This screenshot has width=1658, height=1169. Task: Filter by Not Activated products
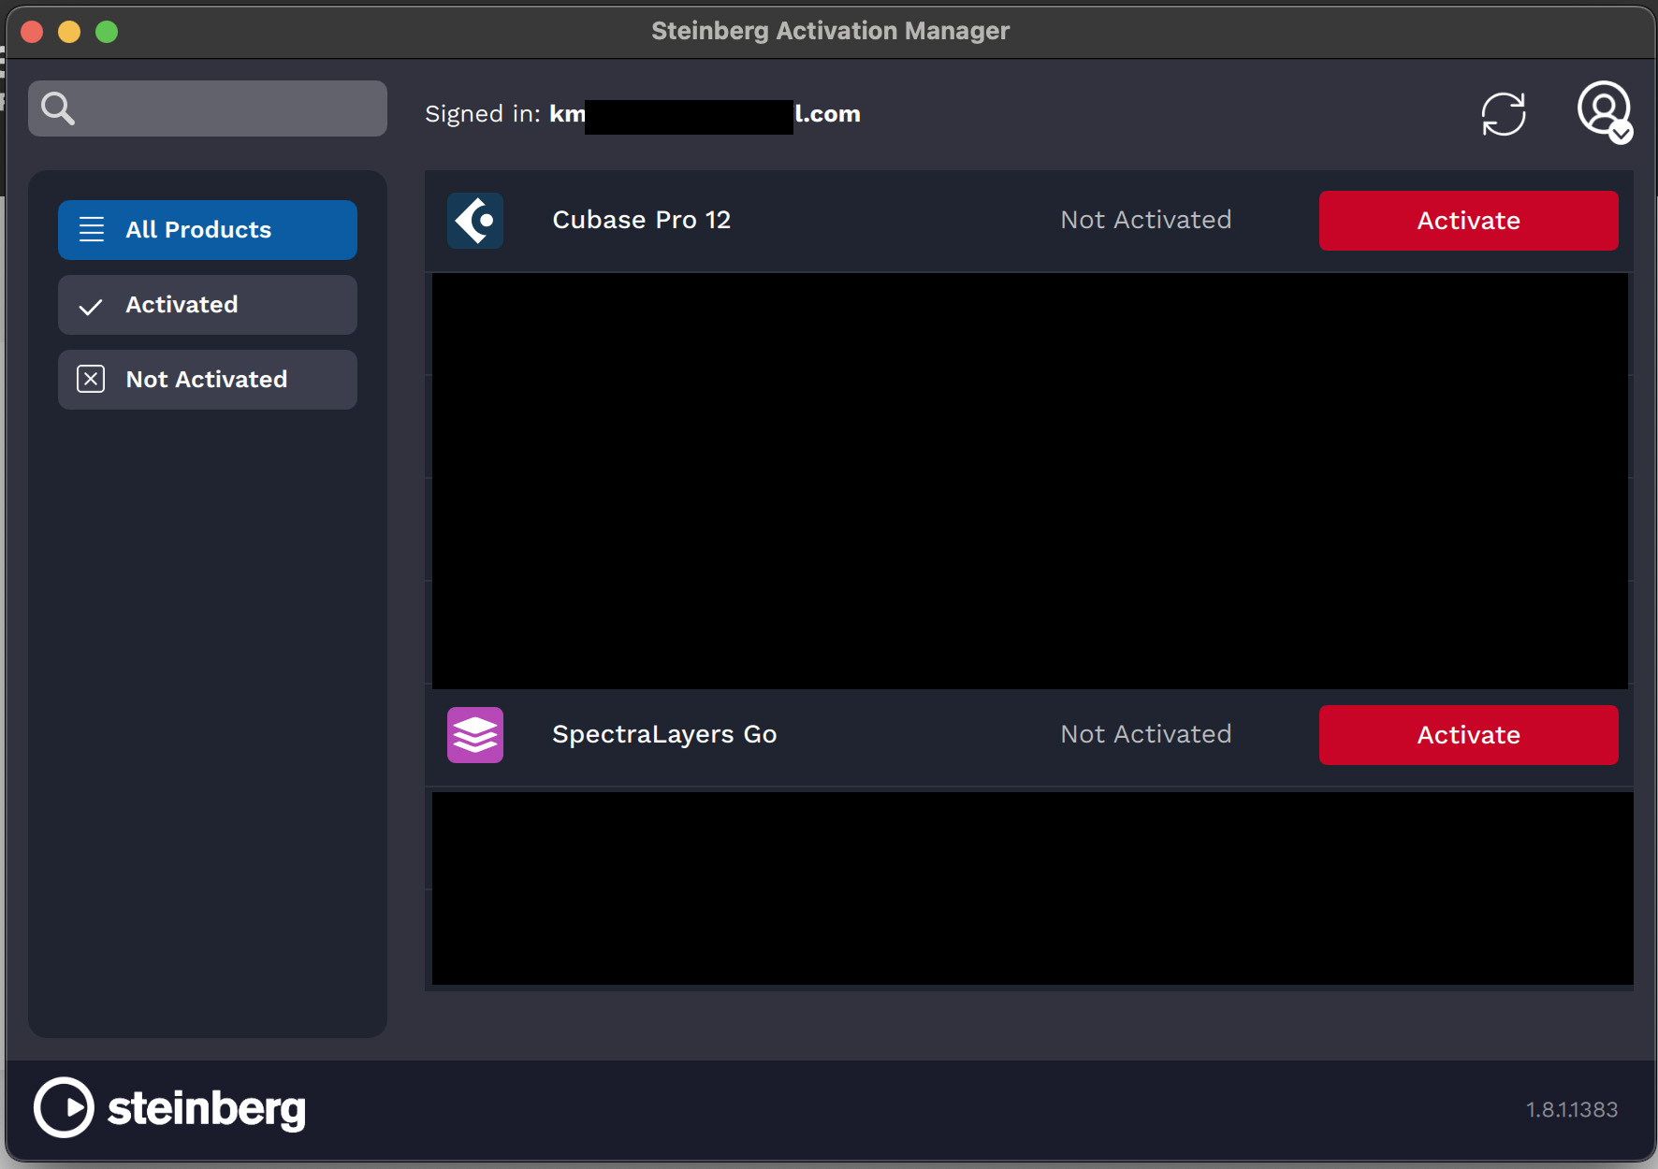coord(207,379)
